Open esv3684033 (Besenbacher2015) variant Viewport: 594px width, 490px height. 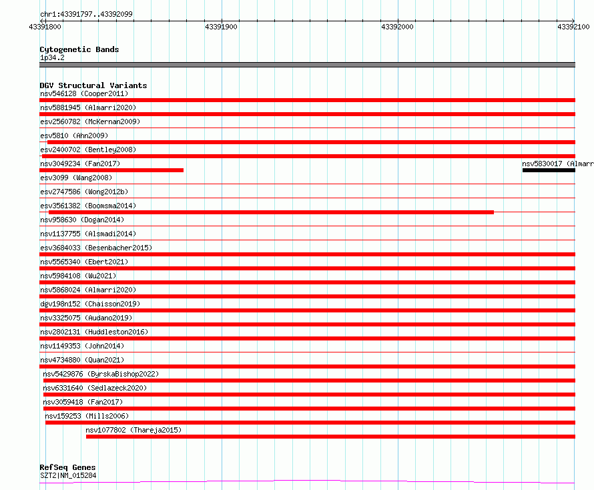click(96, 248)
